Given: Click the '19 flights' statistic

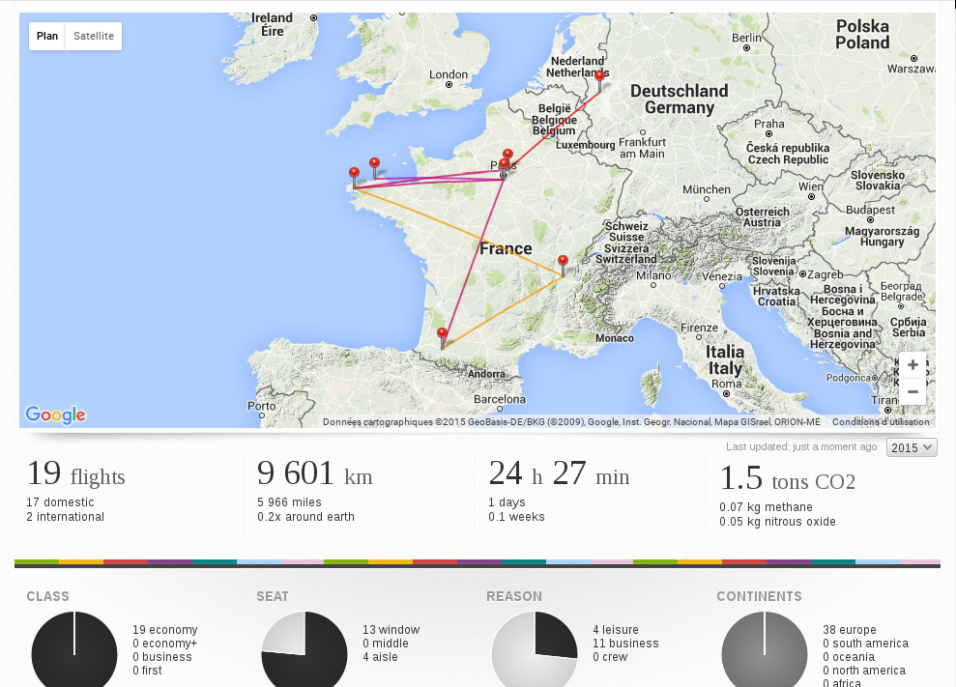Looking at the screenshot, I should (x=75, y=473).
